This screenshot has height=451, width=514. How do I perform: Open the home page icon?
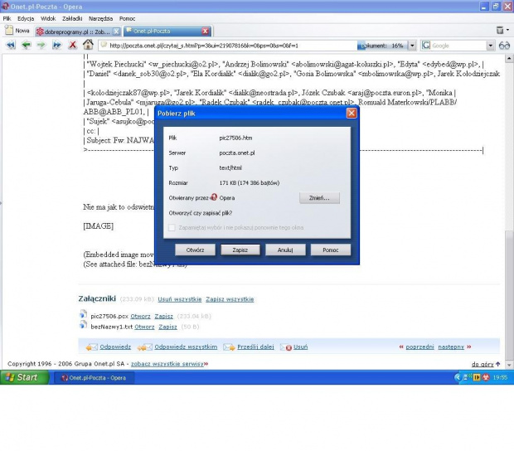88,44
